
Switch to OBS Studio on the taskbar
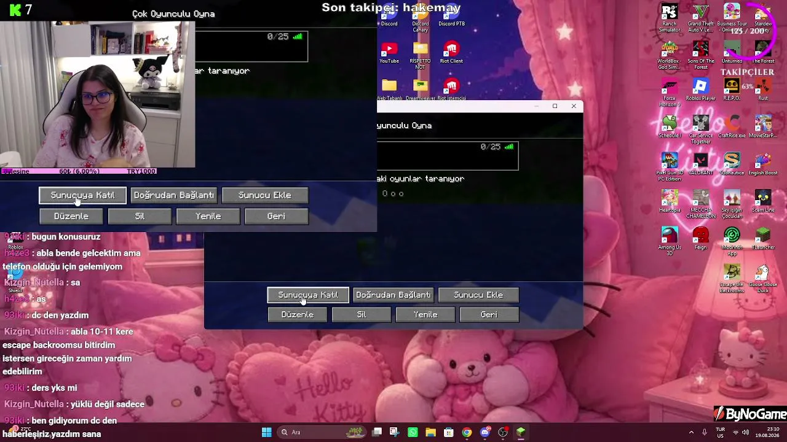(x=503, y=432)
